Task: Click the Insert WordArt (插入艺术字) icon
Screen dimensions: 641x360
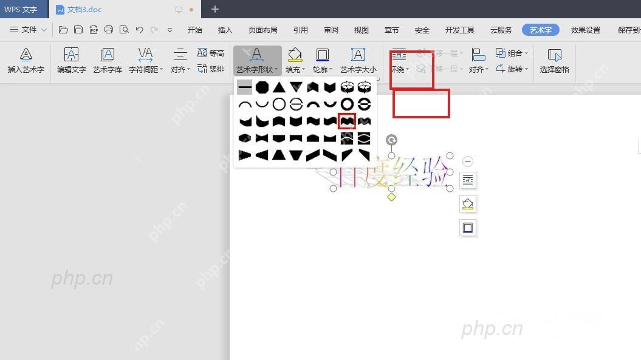Action: pos(26,60)
